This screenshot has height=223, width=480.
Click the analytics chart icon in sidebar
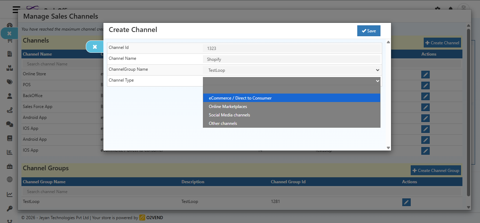[x=9, y=194]
